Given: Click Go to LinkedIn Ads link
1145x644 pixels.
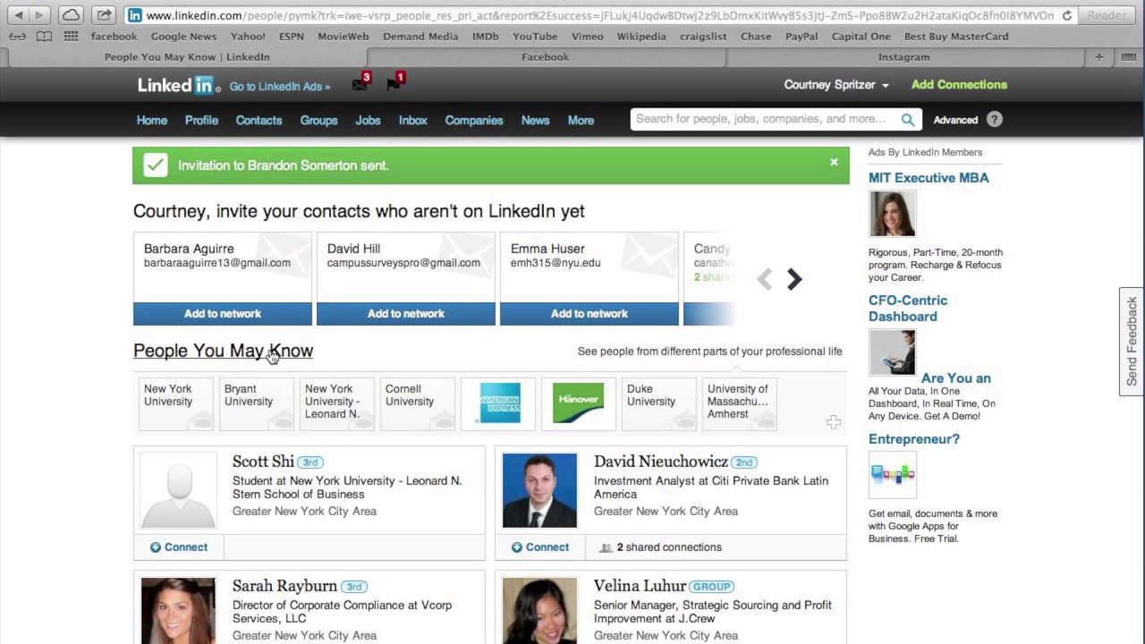Looking at the screenshot, I should pyautogui.click(x=280, y=87).
